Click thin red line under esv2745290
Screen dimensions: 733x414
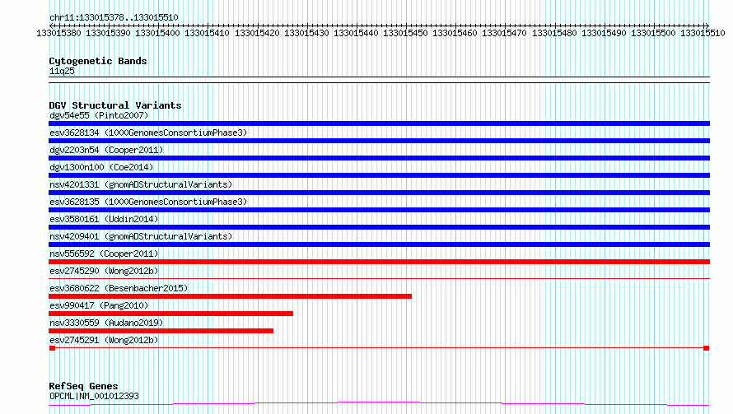(x=379, y=279)
